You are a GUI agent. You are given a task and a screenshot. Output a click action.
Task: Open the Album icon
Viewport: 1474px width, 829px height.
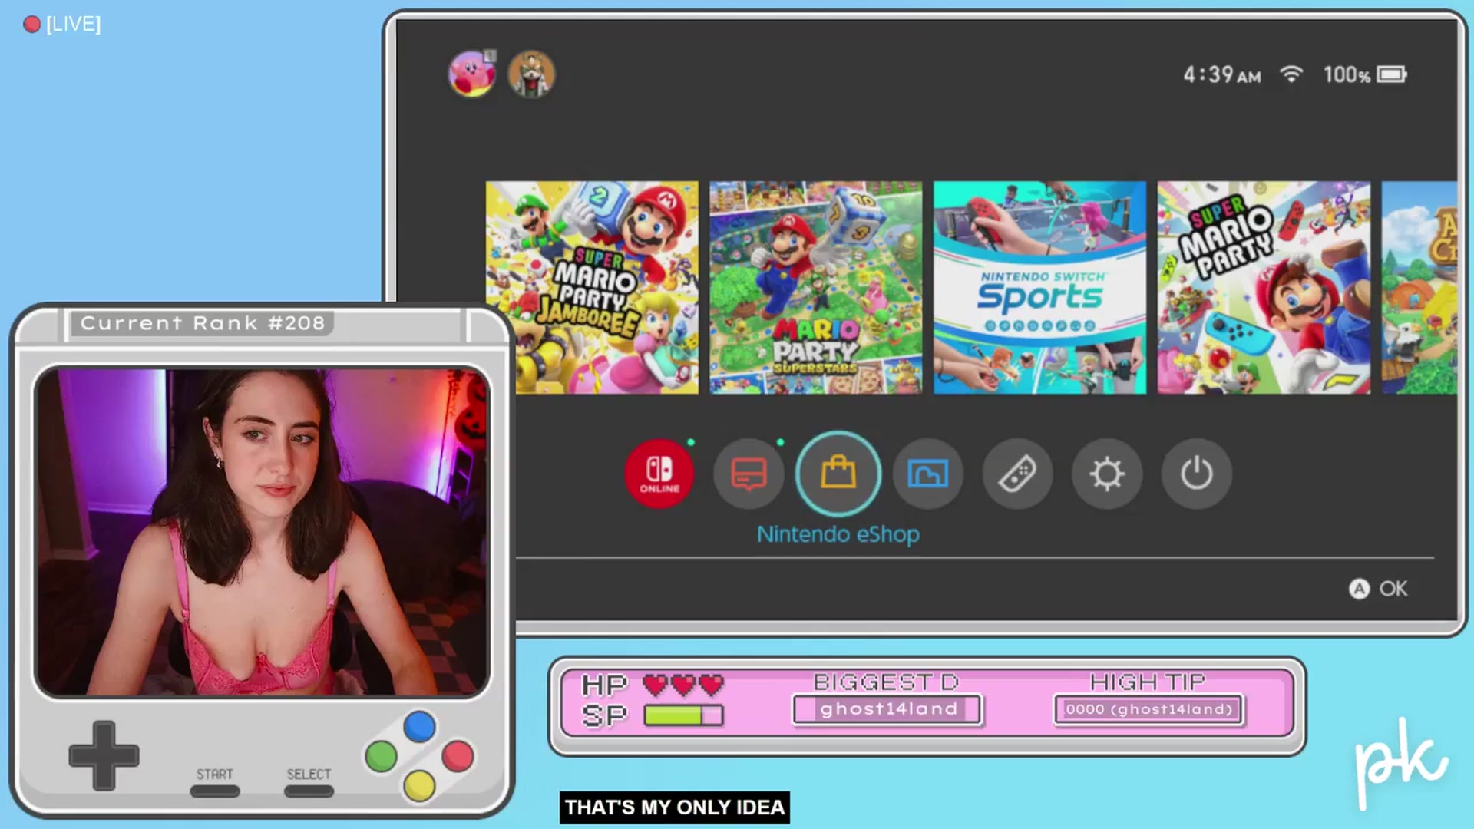click(928, 474)
